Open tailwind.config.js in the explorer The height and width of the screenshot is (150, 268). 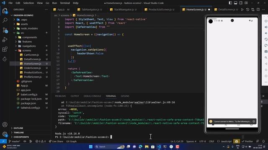pyautogui.click(x=30, y=107)
